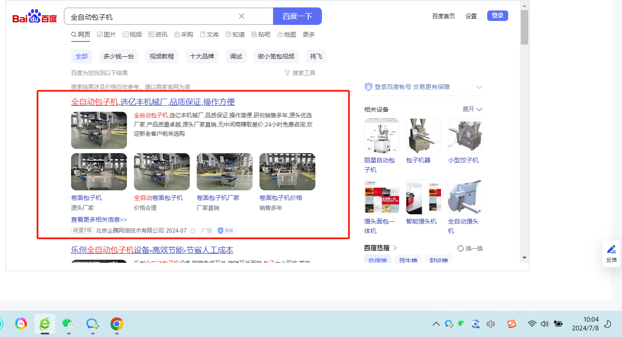622x337 pixels.
Task: Open the 贴吧 forum tab
Action: pyautogui.click(x=261, y=34)
